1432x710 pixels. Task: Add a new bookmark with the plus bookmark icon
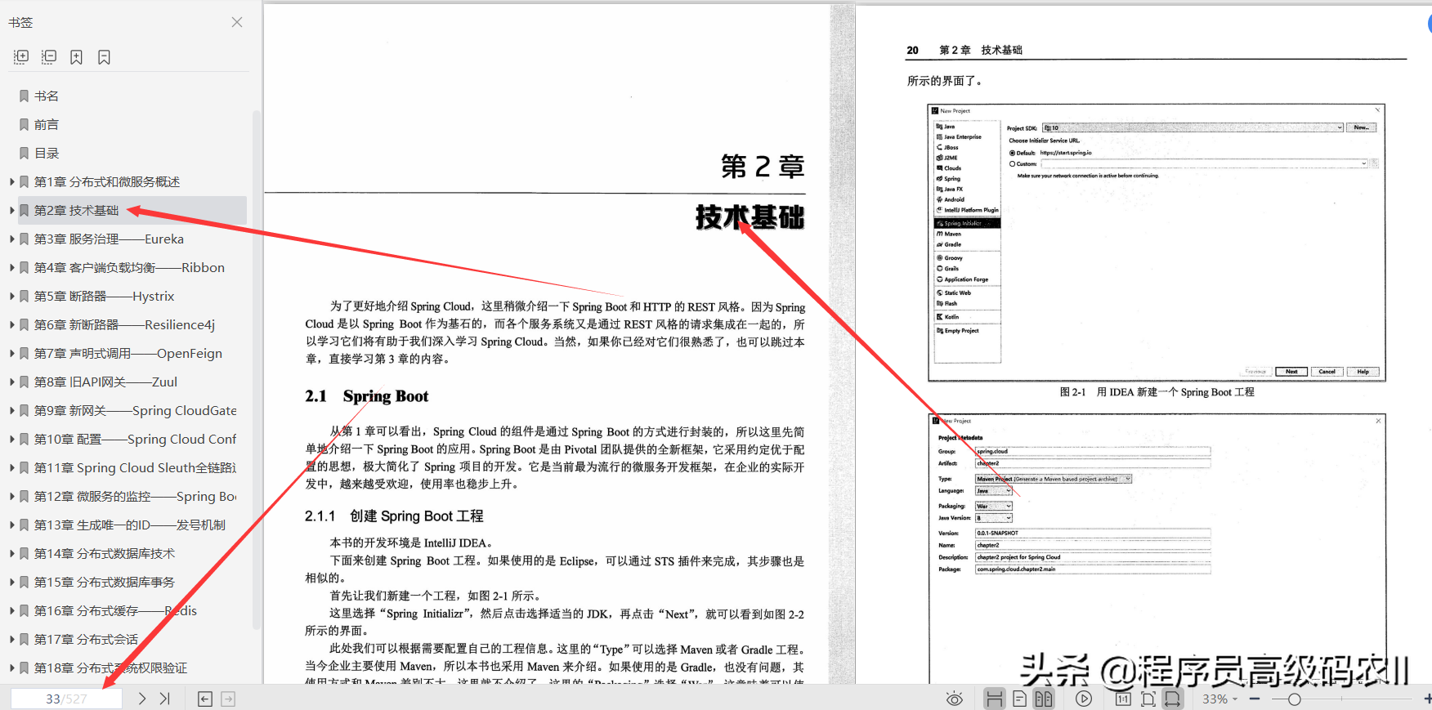[76, 56]
